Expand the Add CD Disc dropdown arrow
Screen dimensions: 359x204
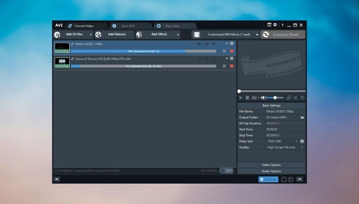tap(91, 35)
